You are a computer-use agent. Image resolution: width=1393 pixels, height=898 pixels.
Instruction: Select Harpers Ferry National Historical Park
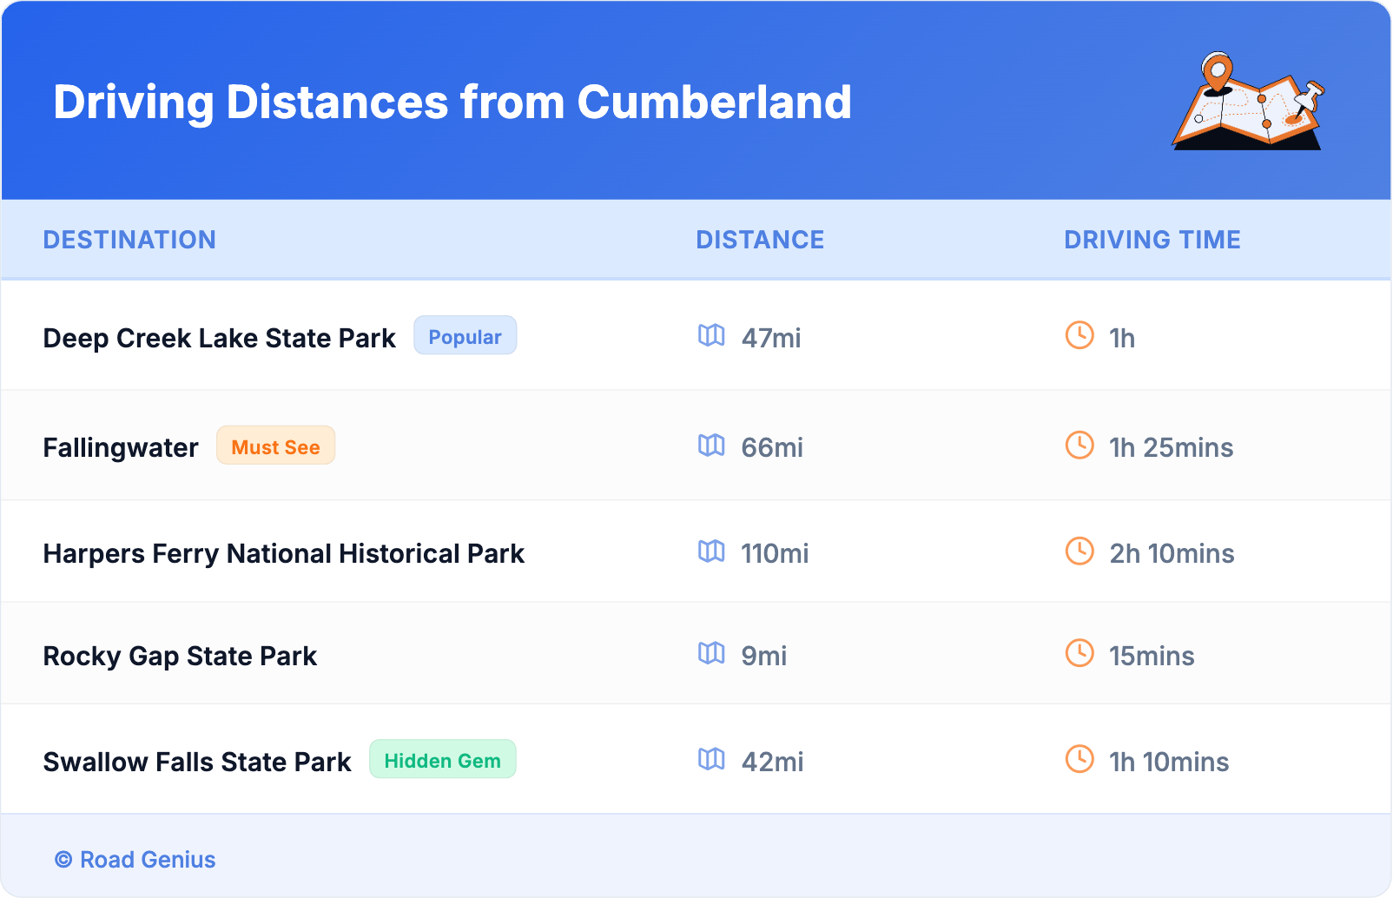283,553
